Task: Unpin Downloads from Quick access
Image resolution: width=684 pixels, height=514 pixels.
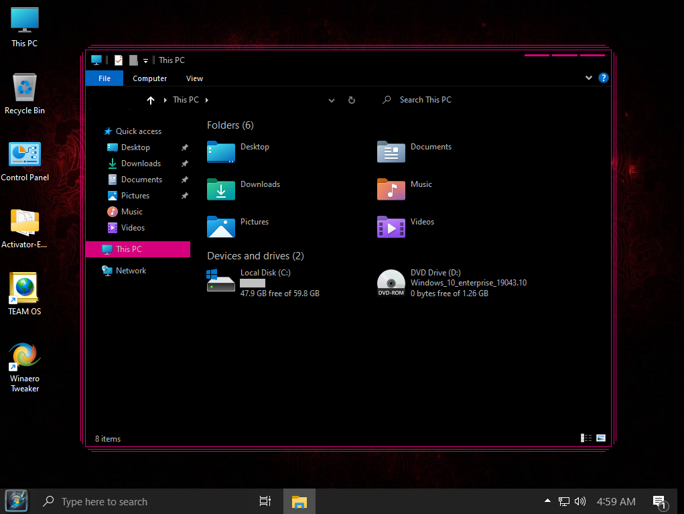Action: tap(185, 164)
